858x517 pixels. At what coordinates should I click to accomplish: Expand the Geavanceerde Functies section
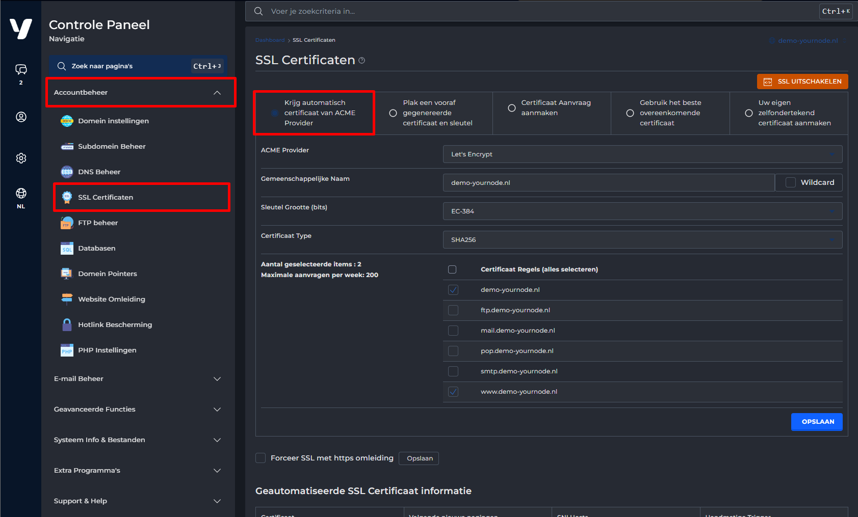pyautogui.click(x=138, y=410)
